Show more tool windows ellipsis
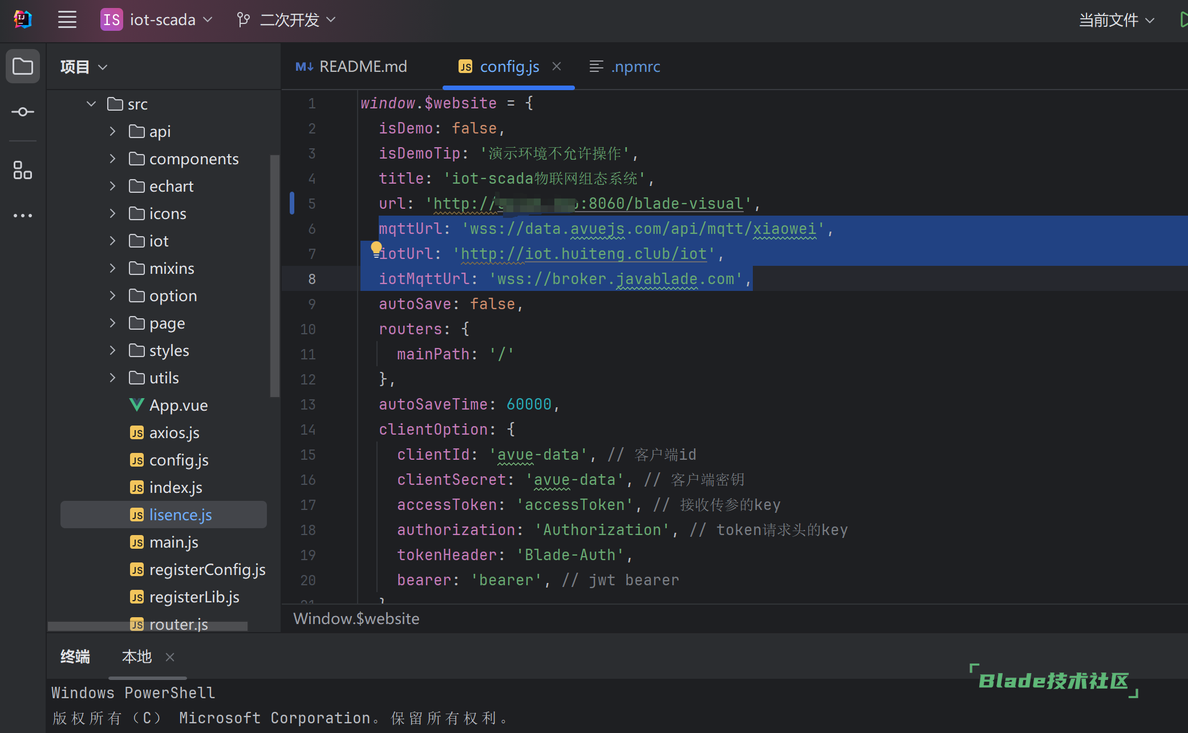This screenshot has height=733, width=1188. click(23, 216)
